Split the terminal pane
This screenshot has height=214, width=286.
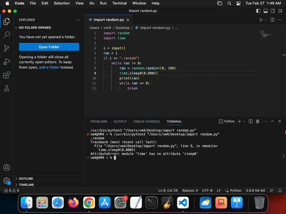coord(251,121)
